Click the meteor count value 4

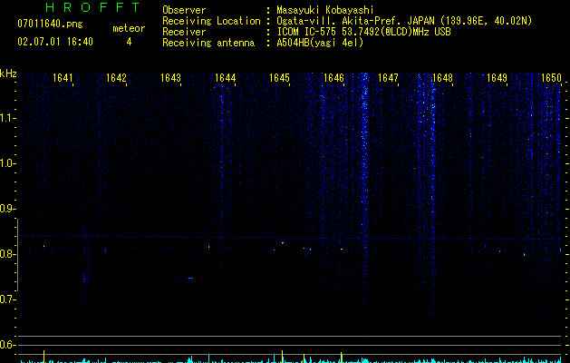129,42
